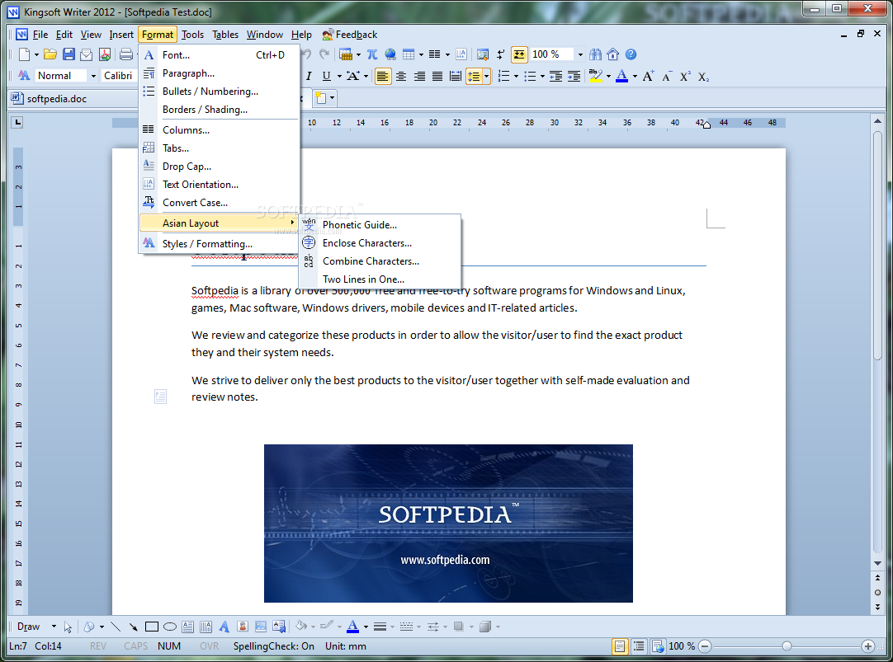This screenshot has width=893, height=662.
Task: Click the new document icon
Action: (25, 54)
